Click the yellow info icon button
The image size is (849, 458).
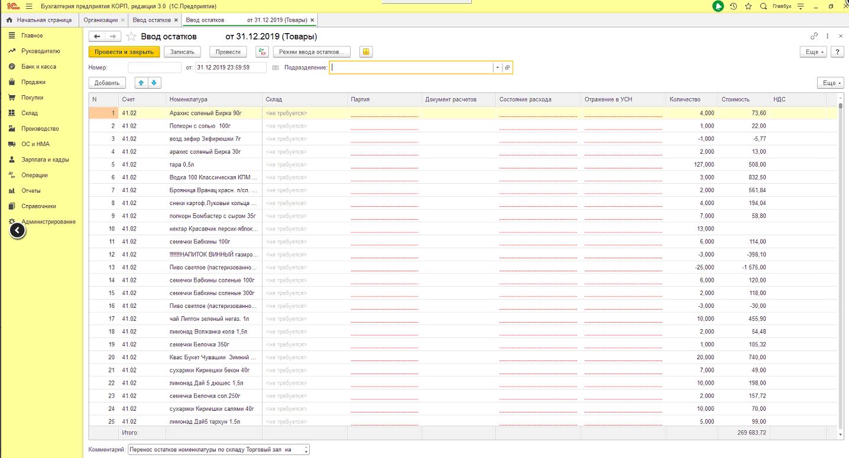(366, 52)
